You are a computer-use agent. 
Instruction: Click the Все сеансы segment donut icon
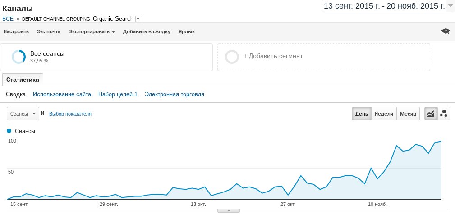pyautogui.click(x=19, y=57)
